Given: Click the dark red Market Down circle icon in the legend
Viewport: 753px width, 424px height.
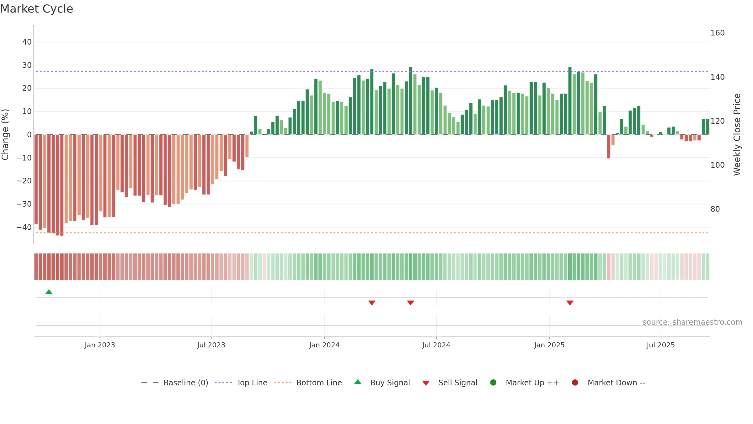Looking at the screenshot, I should tap(575, 383).
